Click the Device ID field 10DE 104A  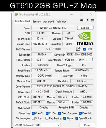click(x=80, y=55)
